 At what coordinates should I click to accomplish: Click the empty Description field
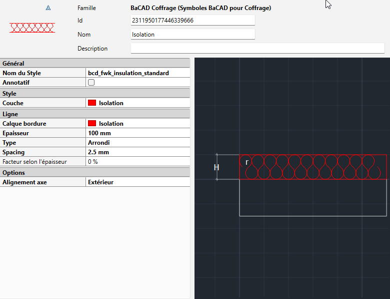257,49
